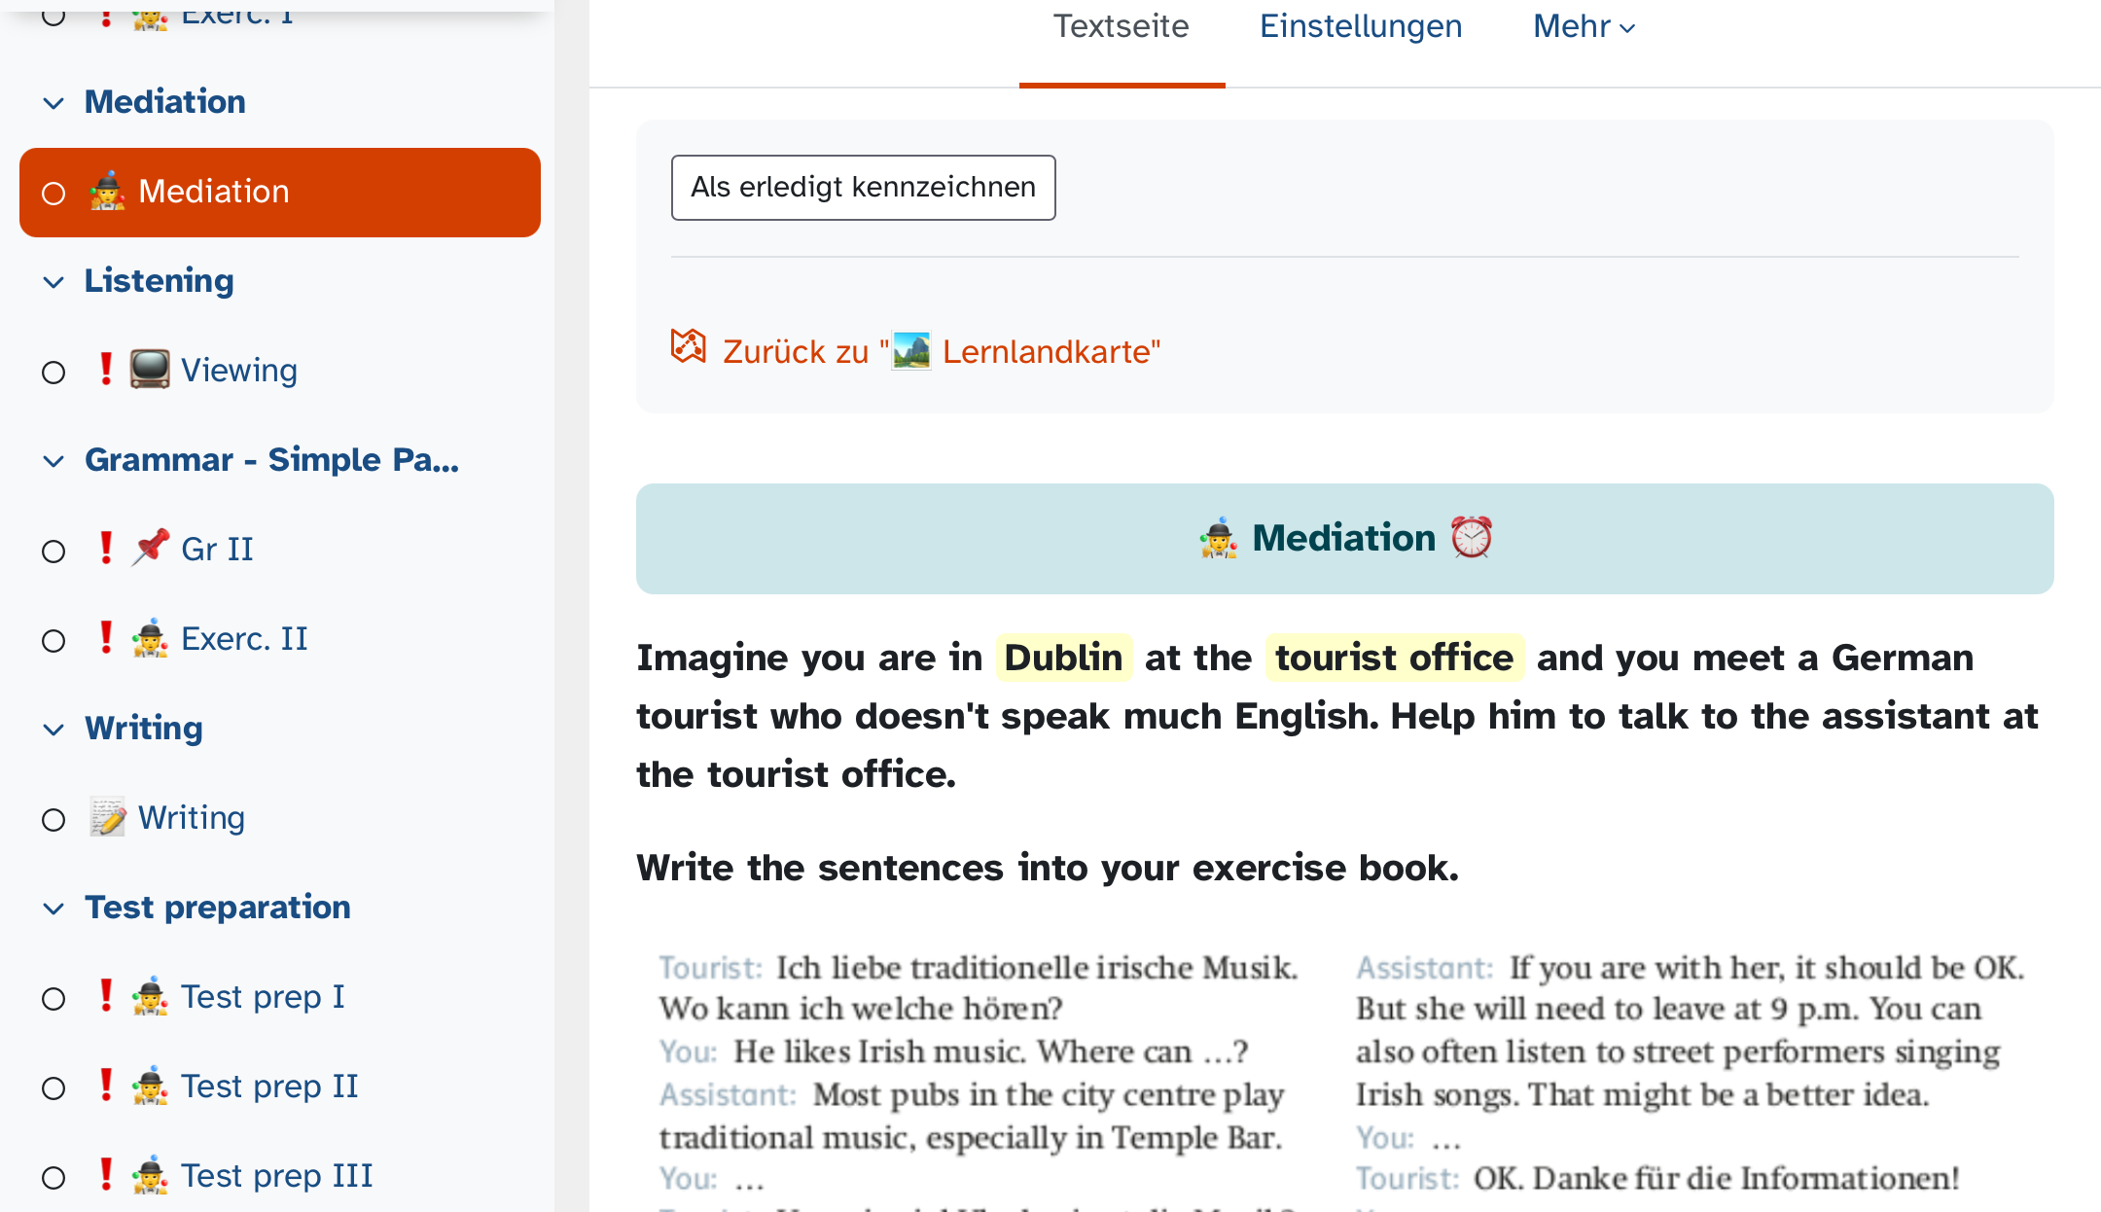Viewport: 2101px width, 1212px height.
Task: Click the alarm clock emoji in Mediation header
Action: [x=1471, y=537]
